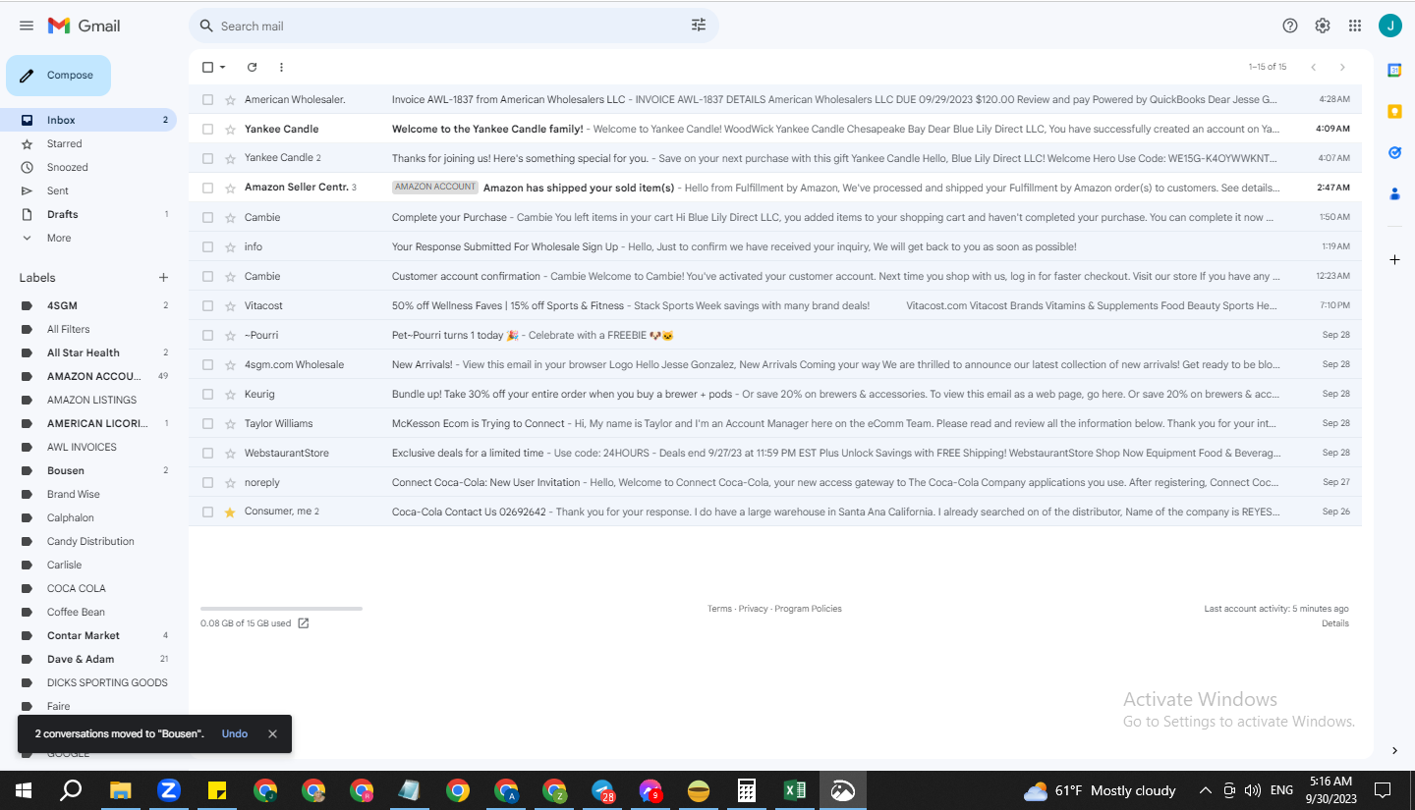Unstar the Coca-Cola Contact Us email

click(230, 512)
